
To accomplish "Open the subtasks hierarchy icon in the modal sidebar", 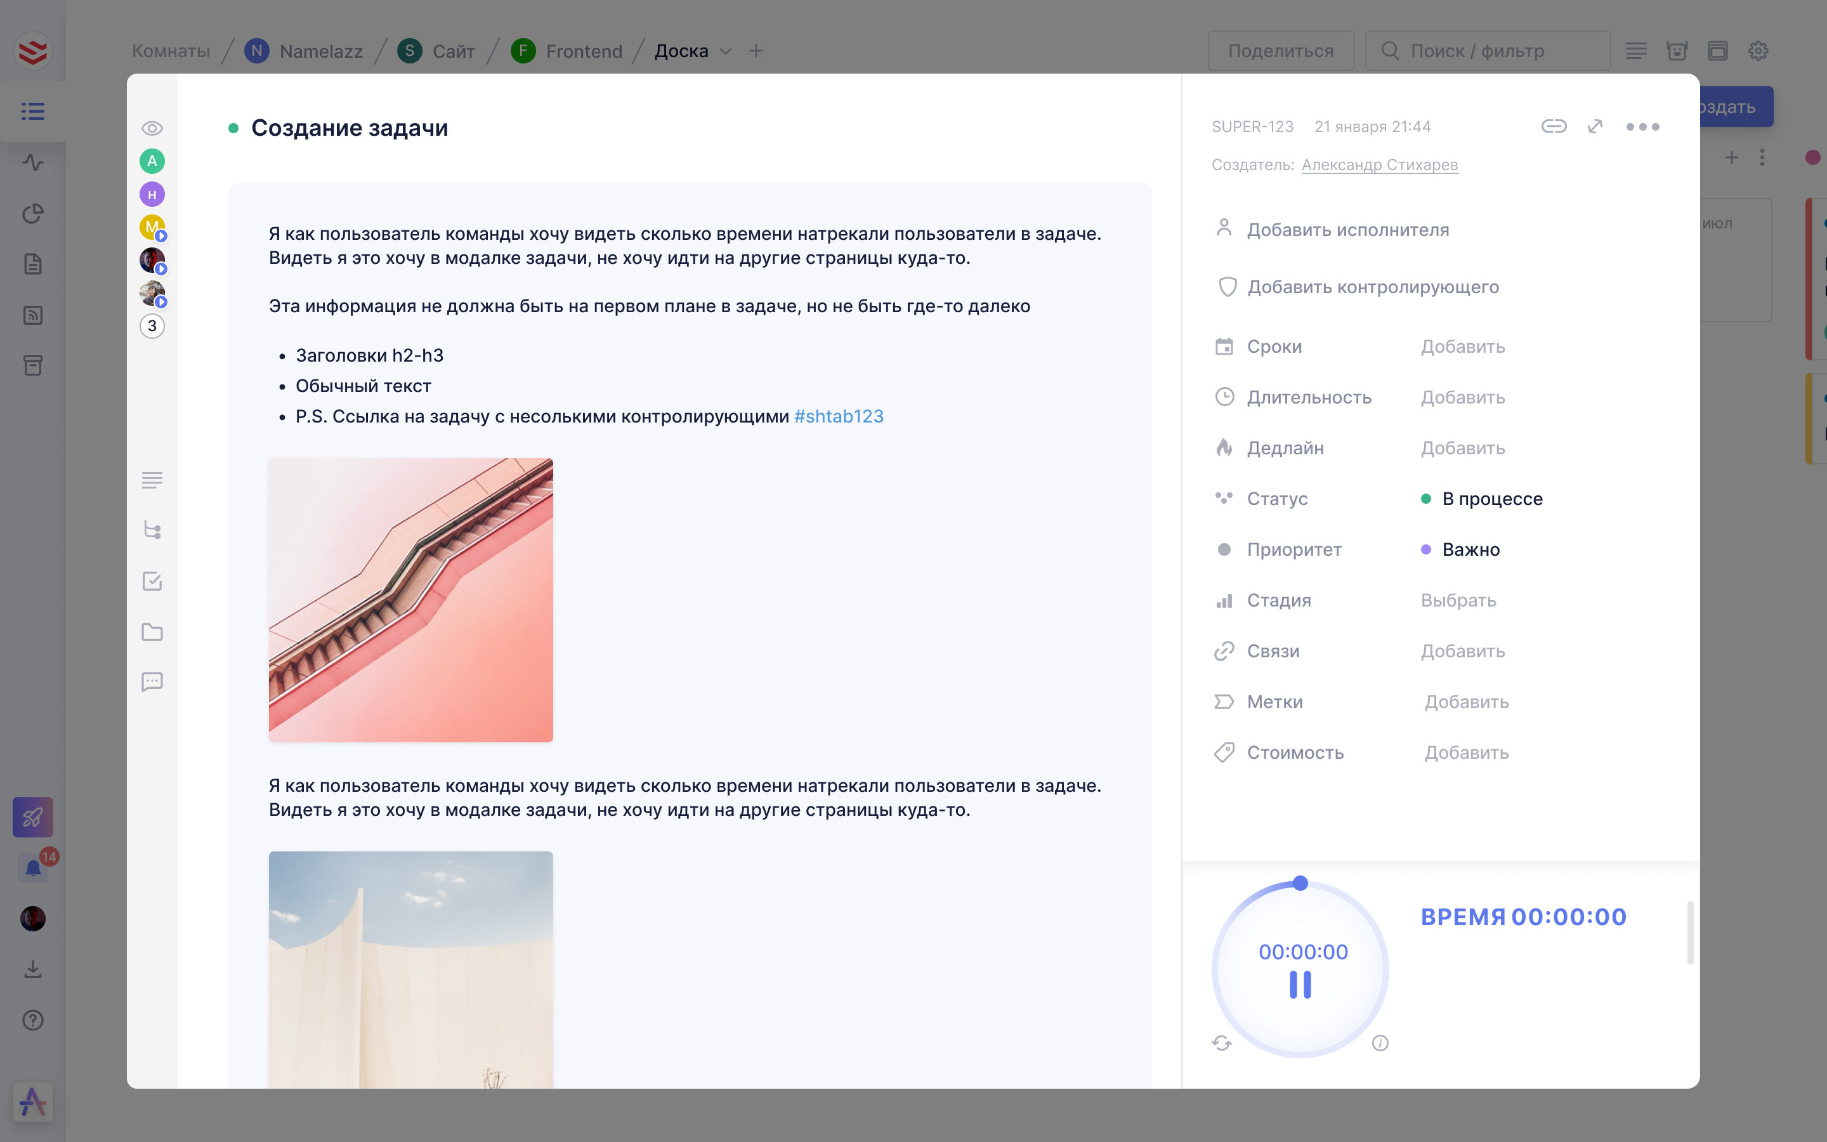I will (x=152, y=530).
